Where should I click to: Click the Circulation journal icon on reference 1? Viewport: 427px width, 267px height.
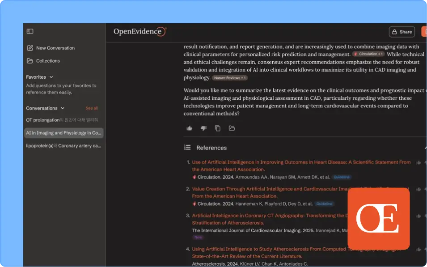[x=194, y=177]
